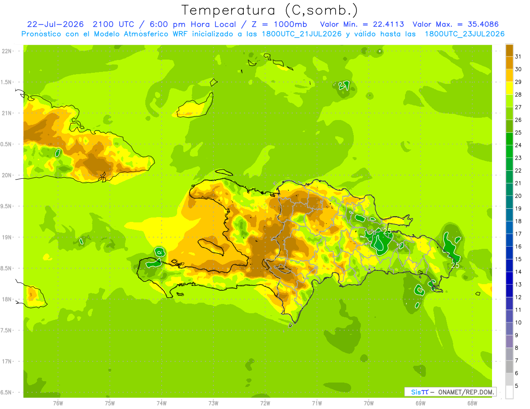The image size is (530, 409).
Task: Select the 'Z = 1000mb' level label
Action: tap(280, 24)
